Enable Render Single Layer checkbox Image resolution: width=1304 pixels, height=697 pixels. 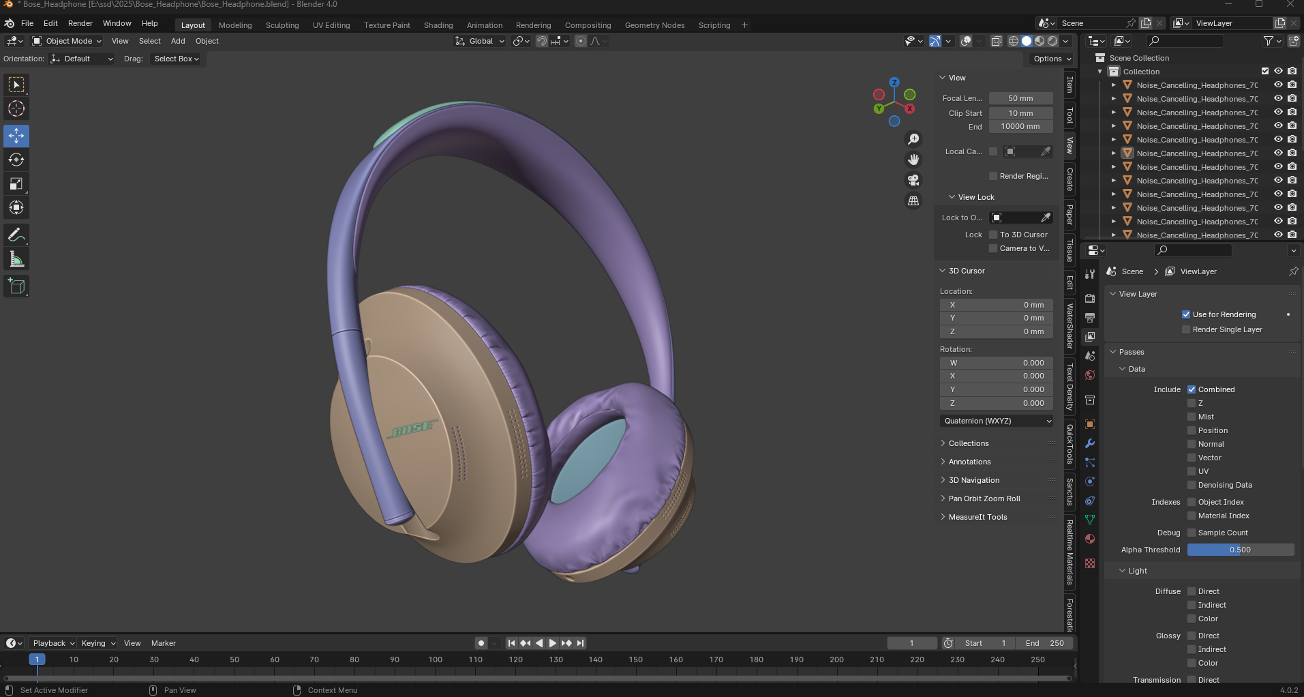[1186, 329]
